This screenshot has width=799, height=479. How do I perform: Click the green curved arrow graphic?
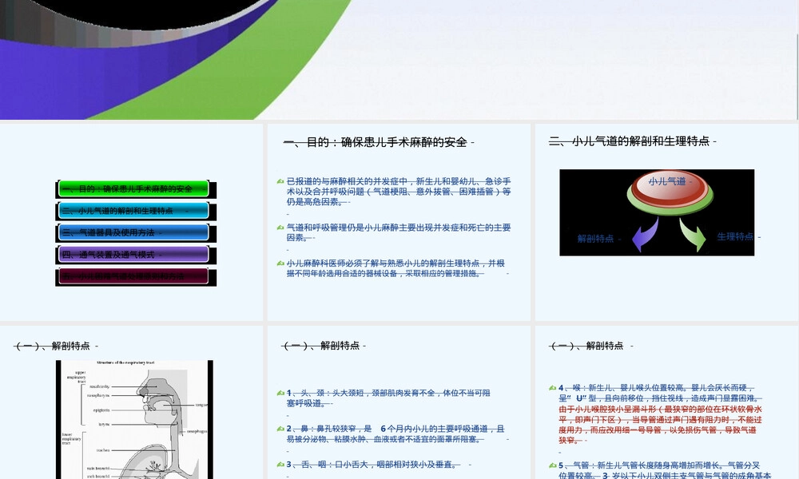click(x=693, y=235)
